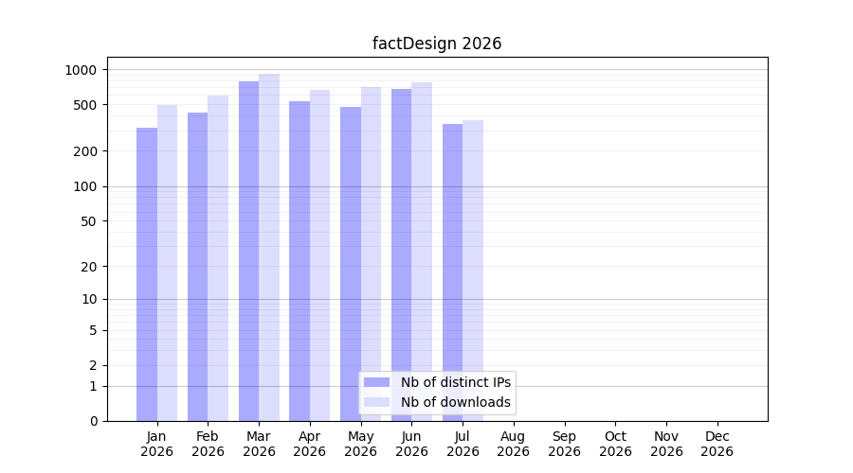Click the Mar 2026 downloads bar

[269, 248]
